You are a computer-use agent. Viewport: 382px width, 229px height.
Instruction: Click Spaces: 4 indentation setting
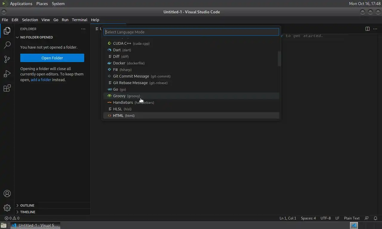tap(308, 218)
